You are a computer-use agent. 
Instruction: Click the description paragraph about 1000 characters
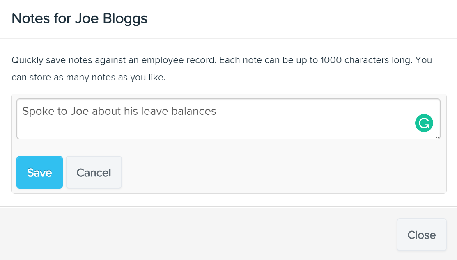(x=222, y=61)
